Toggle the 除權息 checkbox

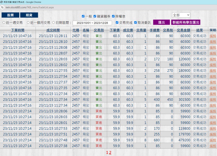pos(113,16)
